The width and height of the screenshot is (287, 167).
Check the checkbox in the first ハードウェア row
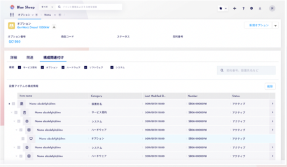coord(21,130)
